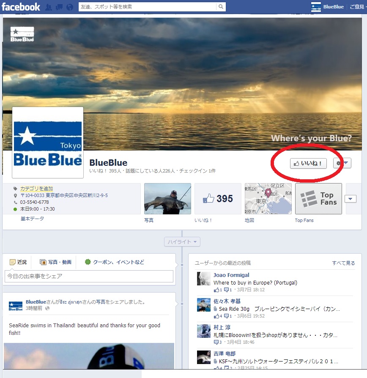This screenshot has height=378, width=367.
Task: Click 佐々木 孝基 avatar
Action: (204, 305)
